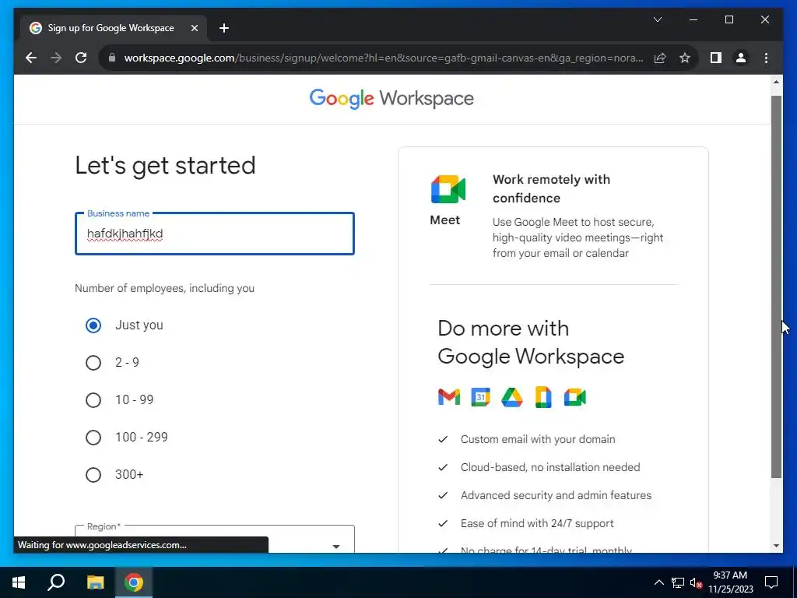The width and height of the screenshot is (797, 598).
Task: Open the taskbar clock showing 9:37 AM
Action: [730, 582]
